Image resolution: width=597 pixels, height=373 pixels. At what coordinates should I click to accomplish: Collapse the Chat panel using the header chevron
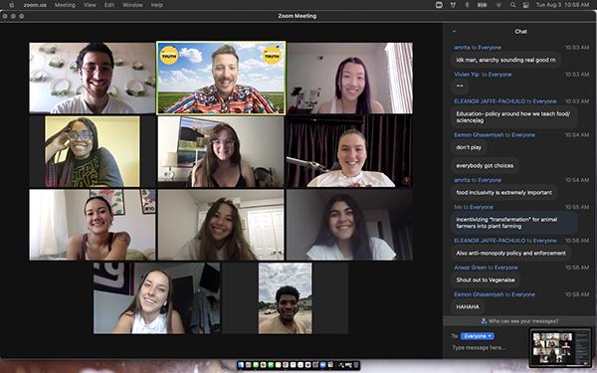(x=454, y=31)
